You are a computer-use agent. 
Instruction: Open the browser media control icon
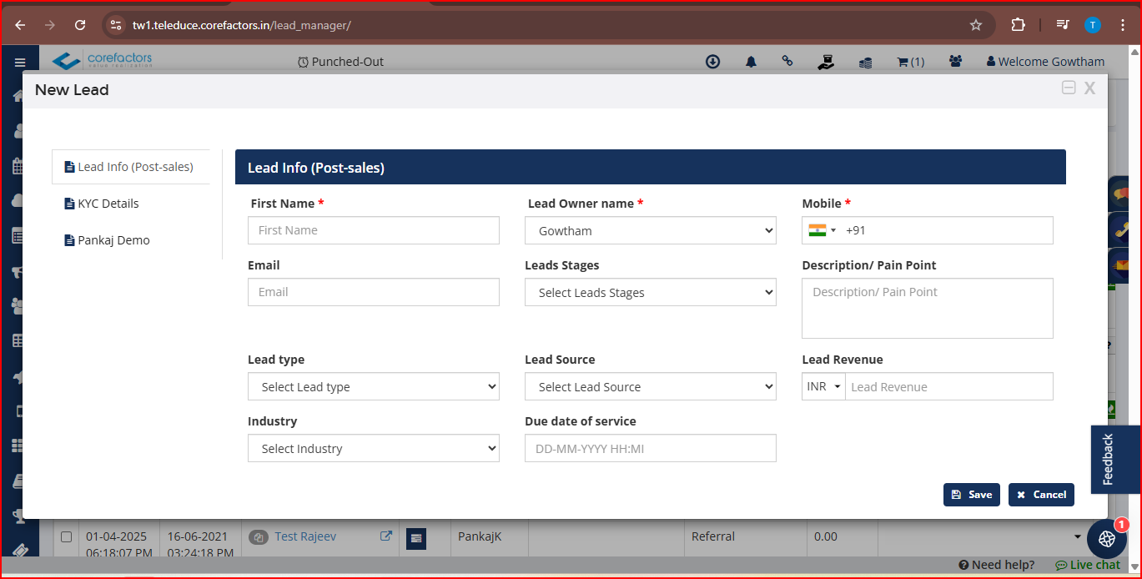pos(1062,25)
